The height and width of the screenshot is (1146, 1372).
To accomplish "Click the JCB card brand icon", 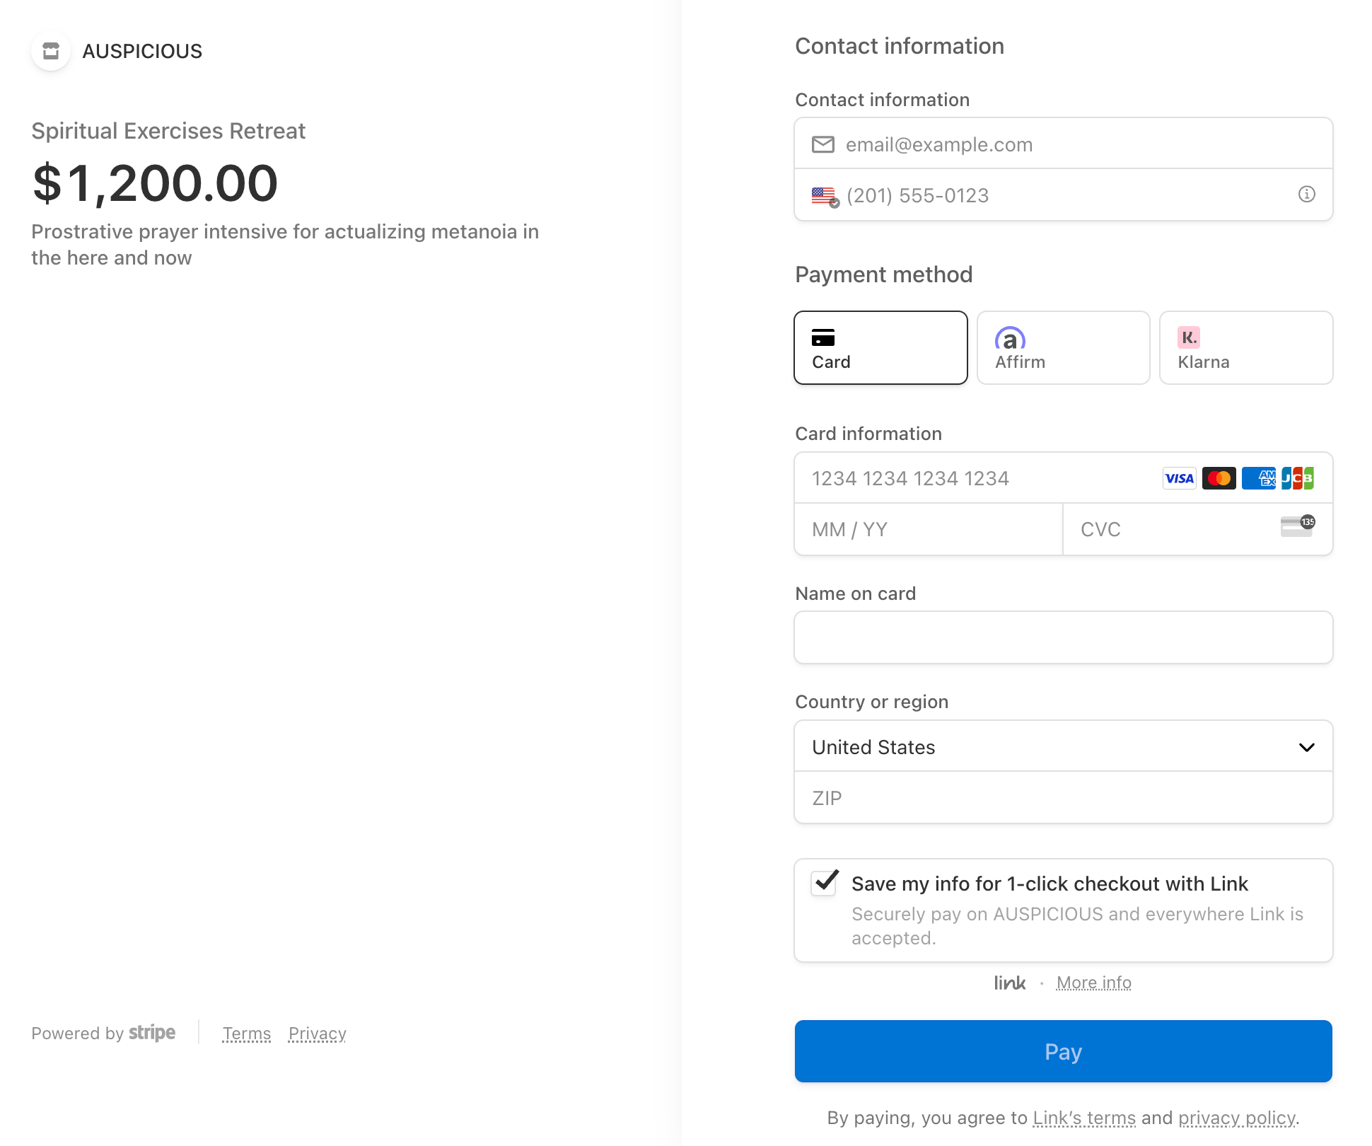I will (1298, 479).
